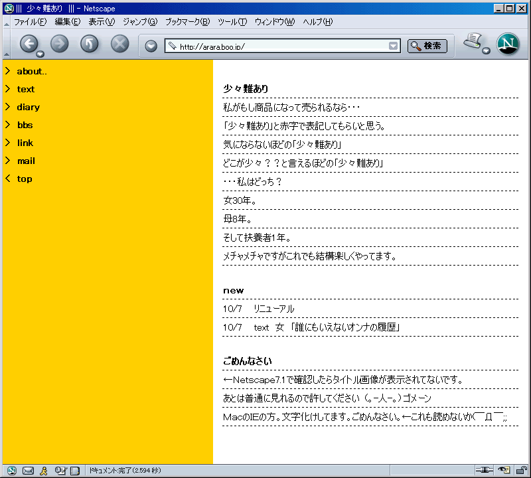Click the Netscape icon in title bar
The image size is (531, 478).
[x=9, y=8]
